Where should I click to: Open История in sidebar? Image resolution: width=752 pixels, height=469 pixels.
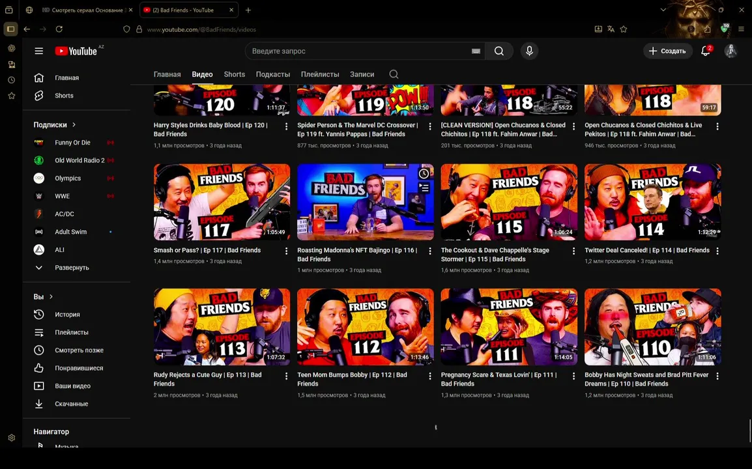coord(67,315)
